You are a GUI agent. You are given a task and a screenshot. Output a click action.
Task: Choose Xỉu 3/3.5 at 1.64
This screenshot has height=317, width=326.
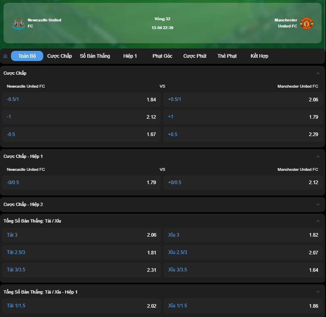point(243,270)
